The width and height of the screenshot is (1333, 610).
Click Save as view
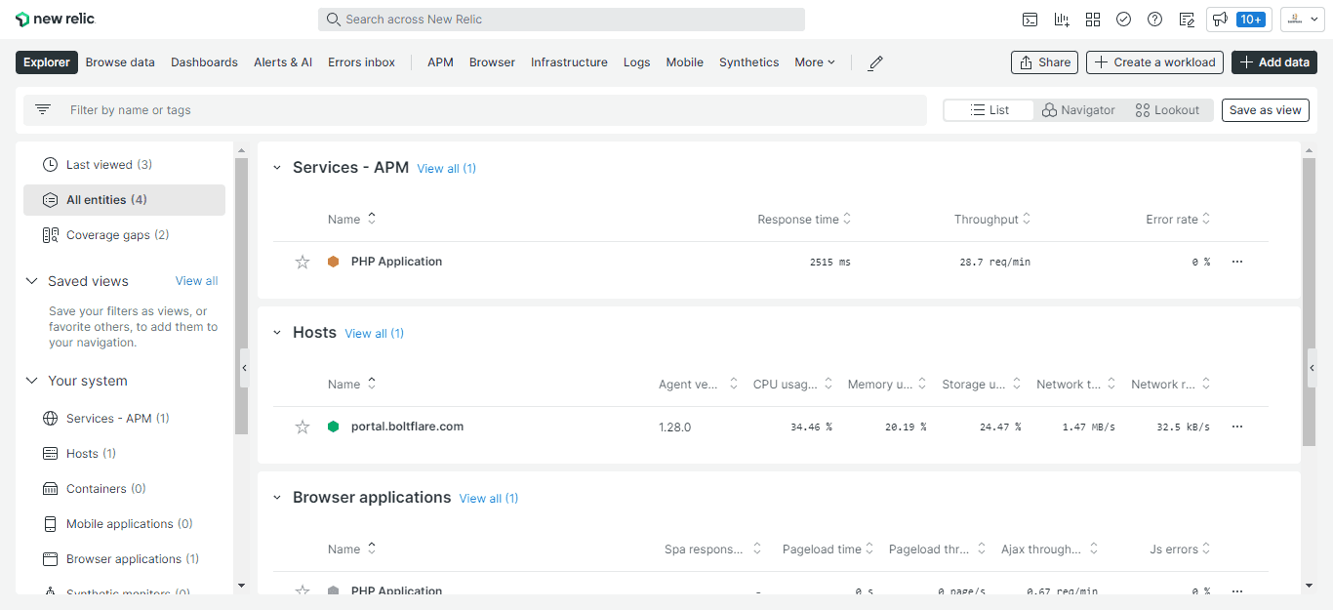1265,110
